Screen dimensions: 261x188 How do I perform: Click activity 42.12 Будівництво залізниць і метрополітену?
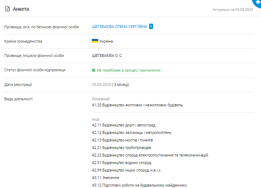click(132, 132)
